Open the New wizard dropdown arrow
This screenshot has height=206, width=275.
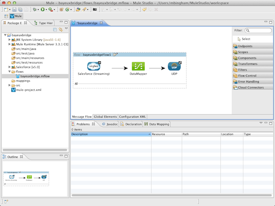click(10, 10)
